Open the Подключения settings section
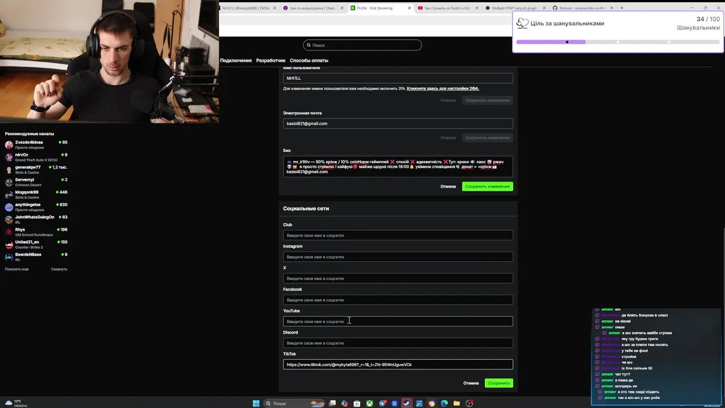Screen dimensions: 725x408 click(x=236, y=61)
